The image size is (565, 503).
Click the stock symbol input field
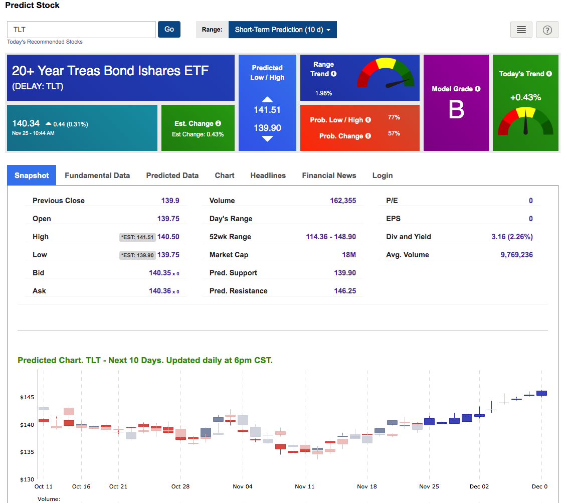[x=81, y=30]
